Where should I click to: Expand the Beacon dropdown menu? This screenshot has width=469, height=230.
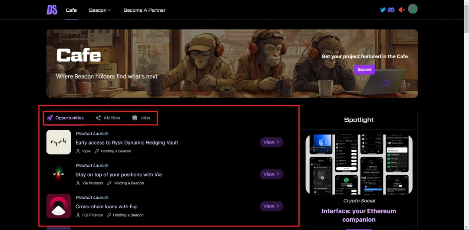100,10
